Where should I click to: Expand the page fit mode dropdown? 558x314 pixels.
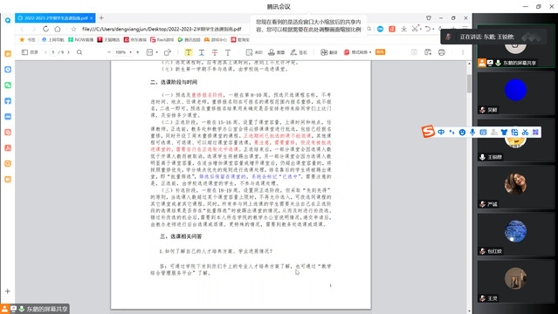tap(157, 52)
